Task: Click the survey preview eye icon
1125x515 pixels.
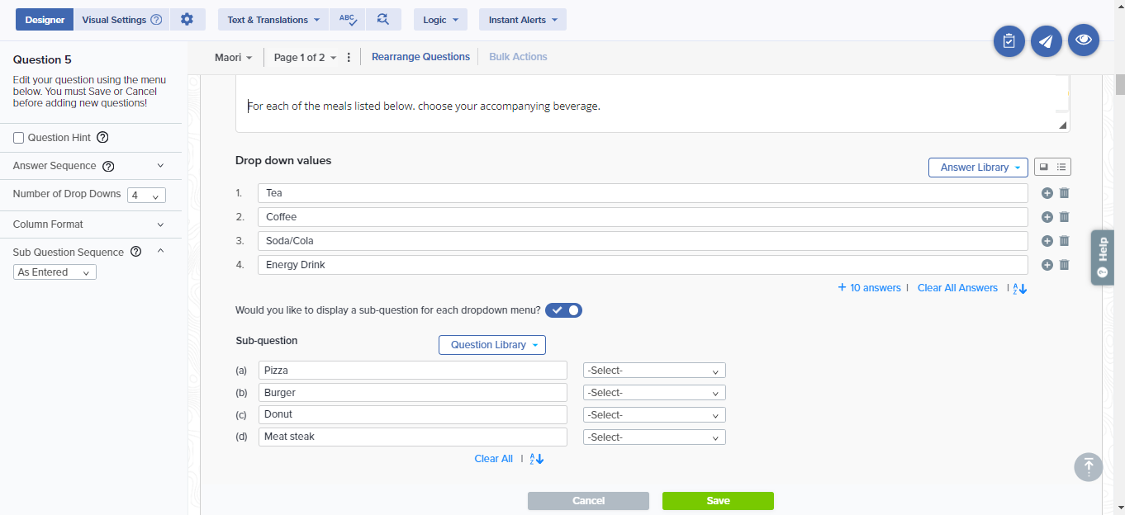Action: tap(1083, 40)
